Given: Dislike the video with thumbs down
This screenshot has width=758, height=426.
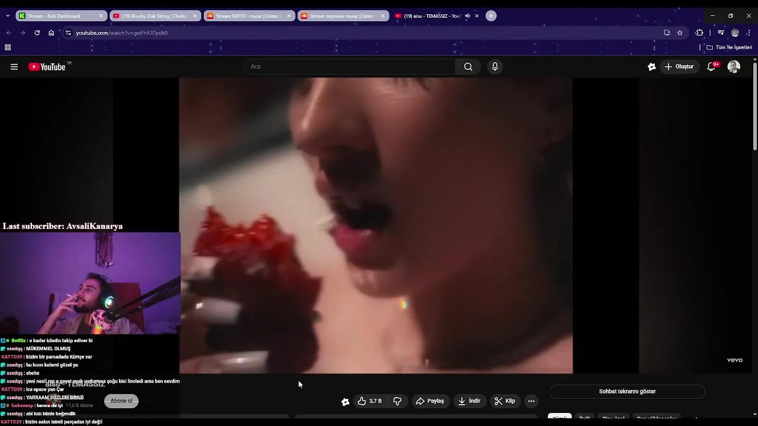Looking at the screenshot, I should click(397, 401).
